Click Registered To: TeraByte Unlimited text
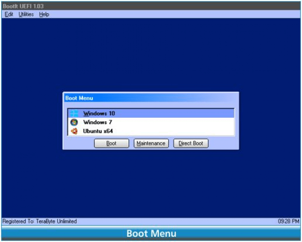This screenshot has width=302, height=242. 39,221
